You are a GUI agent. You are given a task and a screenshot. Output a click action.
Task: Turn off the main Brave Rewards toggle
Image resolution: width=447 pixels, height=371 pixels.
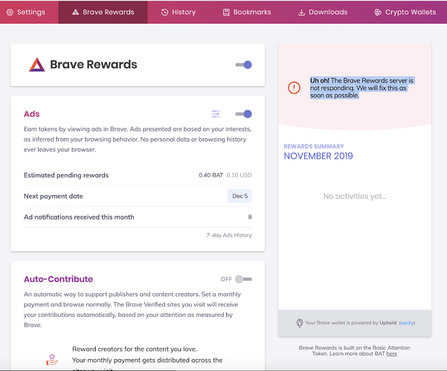tap(244, 65)
